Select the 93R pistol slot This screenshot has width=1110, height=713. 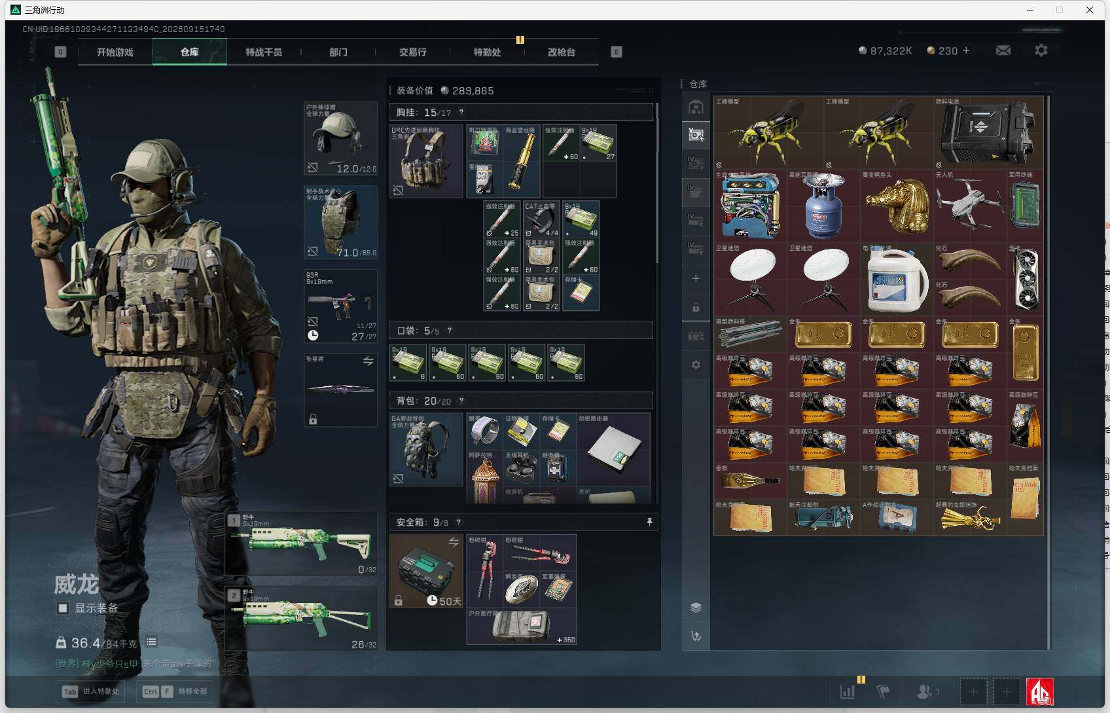(x=341, y=306)
